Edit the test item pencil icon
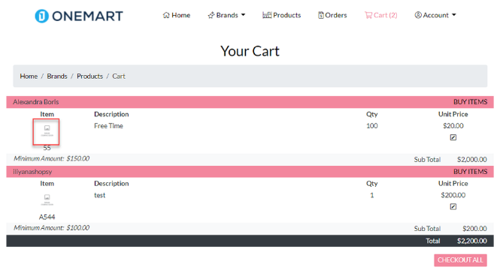This screenshot has height=273, width=503. [453, 207]
